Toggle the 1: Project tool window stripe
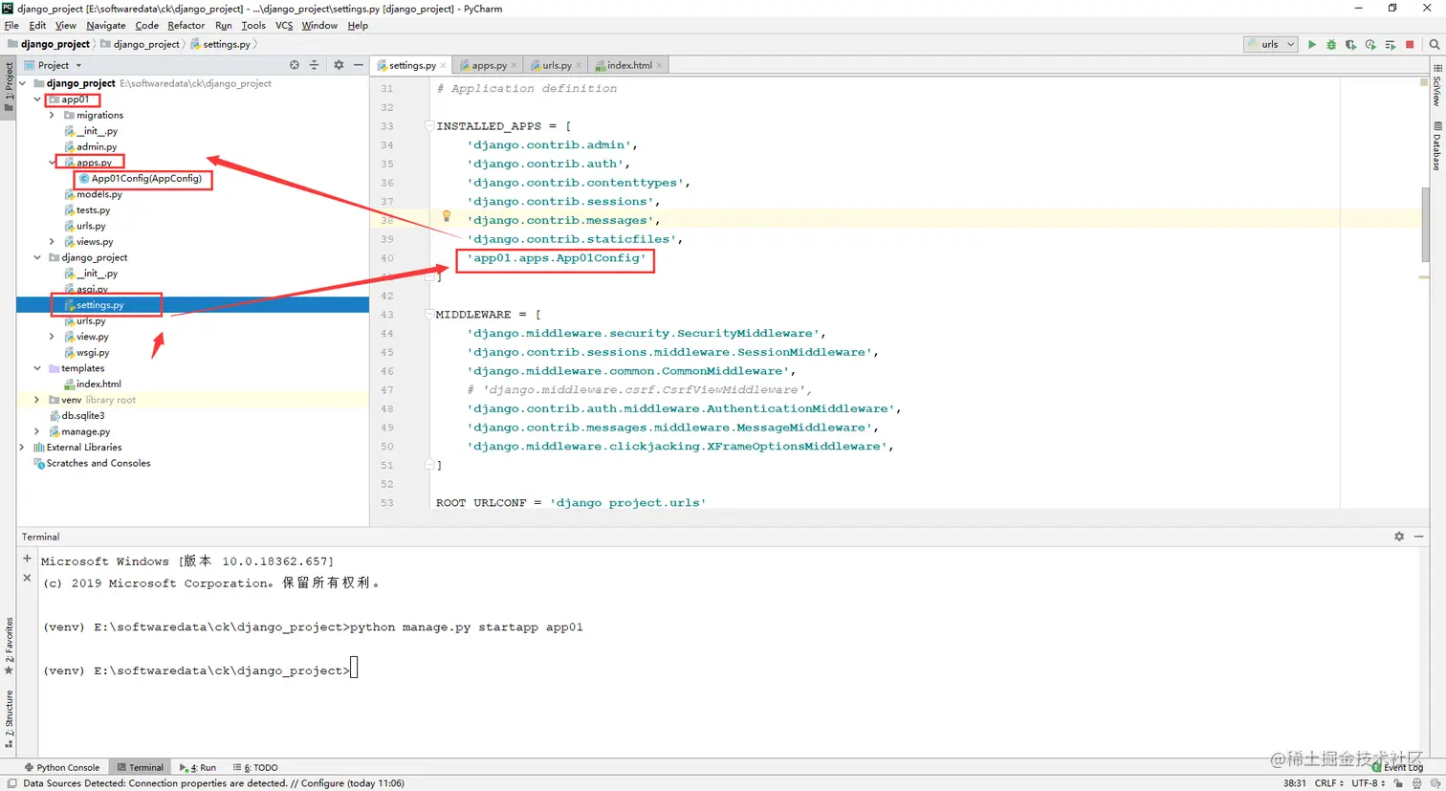This screenshot has width=1446, height=791. click(x=9, y=87)
